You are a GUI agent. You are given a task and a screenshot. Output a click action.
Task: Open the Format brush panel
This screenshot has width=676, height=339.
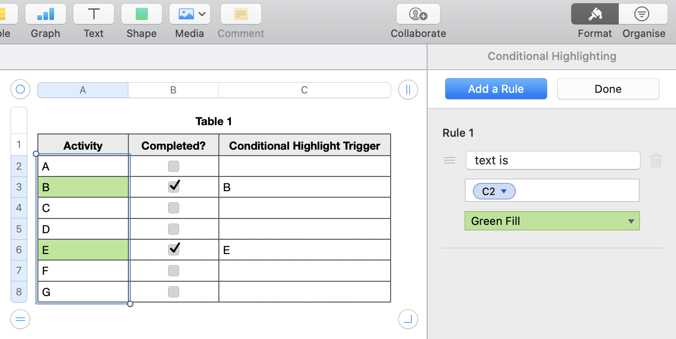[x=594, y=14]
